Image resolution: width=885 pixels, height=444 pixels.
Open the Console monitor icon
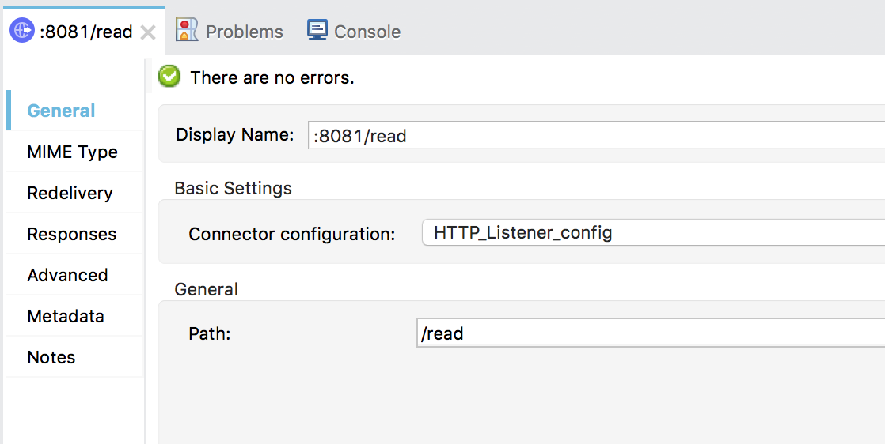point(317,31)
